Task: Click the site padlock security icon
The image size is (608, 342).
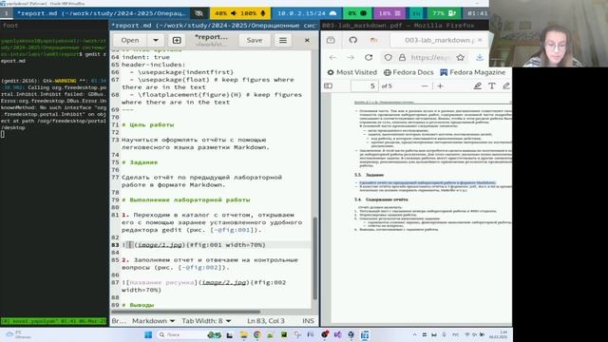Action: (402, 57)
